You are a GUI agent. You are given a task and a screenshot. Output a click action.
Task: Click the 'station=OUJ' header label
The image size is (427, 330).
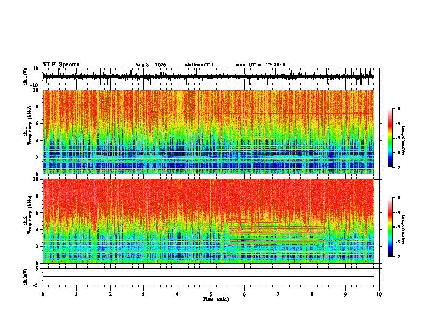coord(199,65)
